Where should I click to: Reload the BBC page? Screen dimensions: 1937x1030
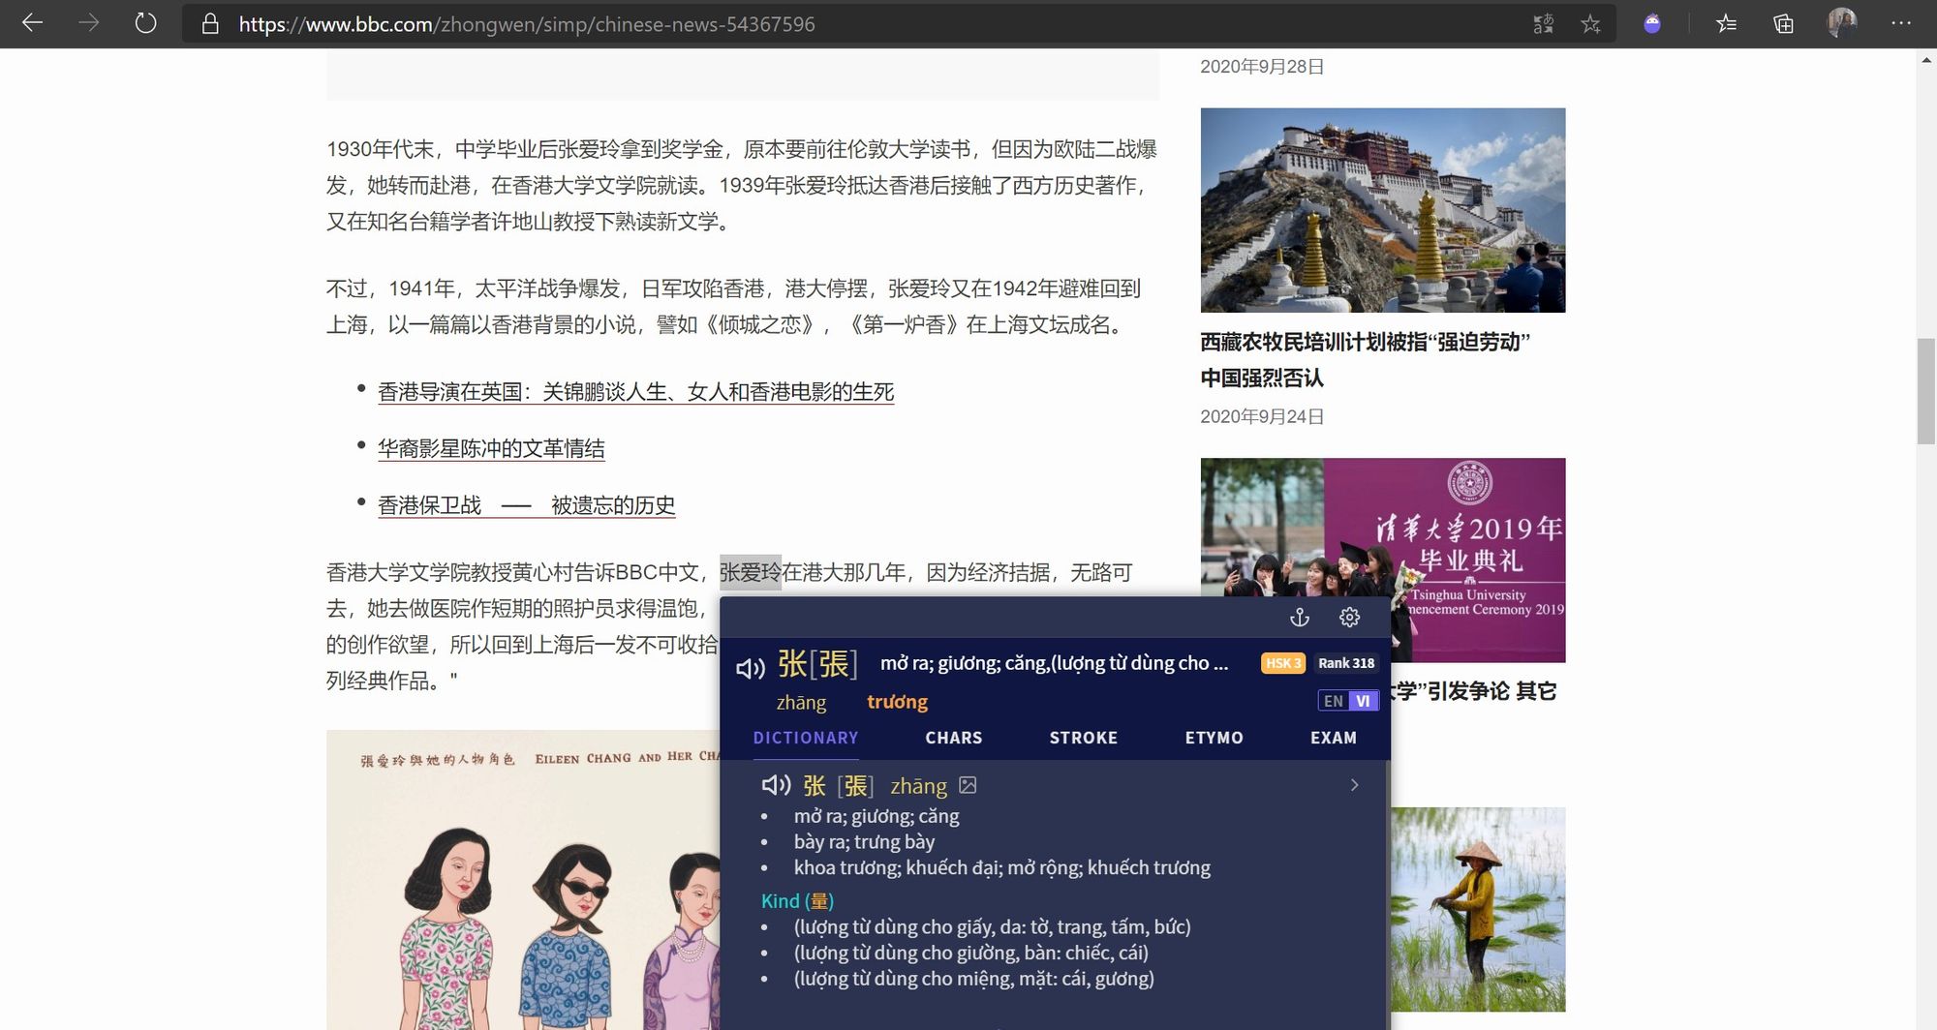click(x=145, y=23)
